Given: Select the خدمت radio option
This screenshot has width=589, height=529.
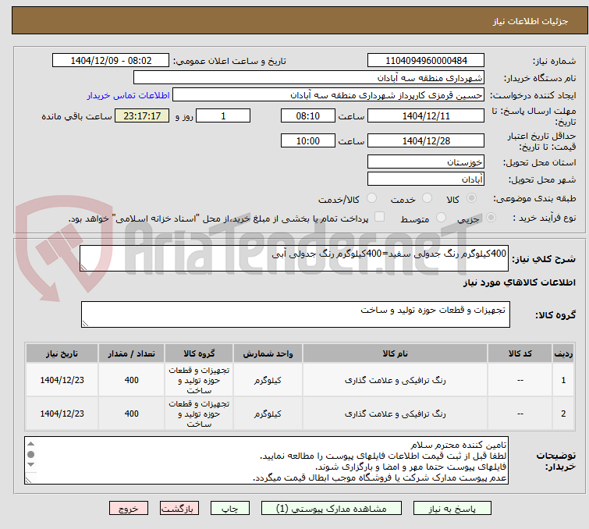Looking at the screenshot, I should 427,198.
